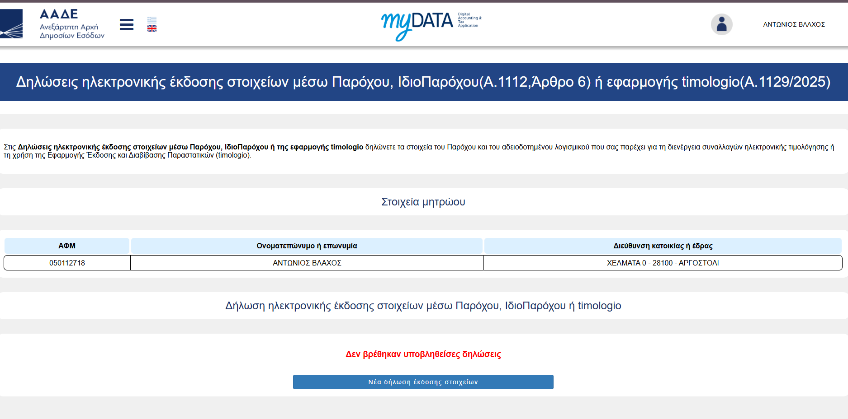Click the blue Δηλώσεις ηλεκτρονικής έκδοσης page title banner
Viewport: 848px width, 419px height.
coord(424,82)
